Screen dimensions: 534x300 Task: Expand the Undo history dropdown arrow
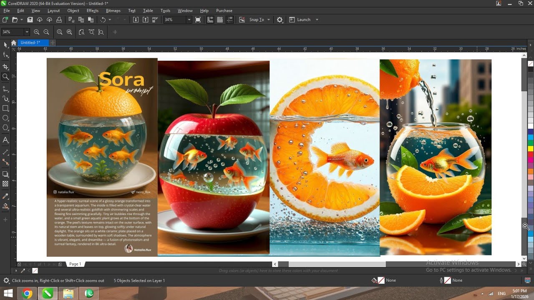pos(110,20)
